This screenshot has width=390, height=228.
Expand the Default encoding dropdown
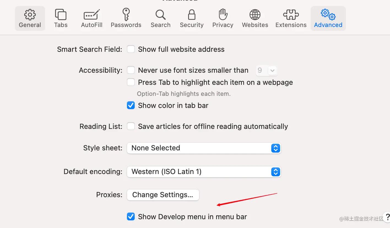[204, 172]
